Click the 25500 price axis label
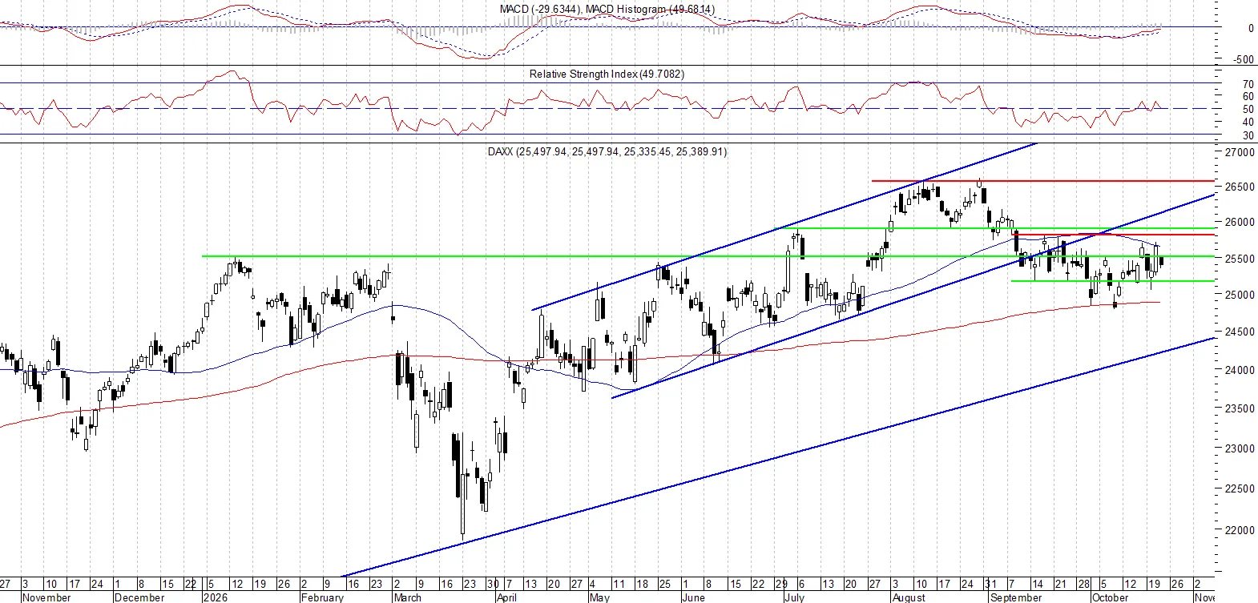The width and height of the screenshot is (1258, 603). click(1239, 259)
